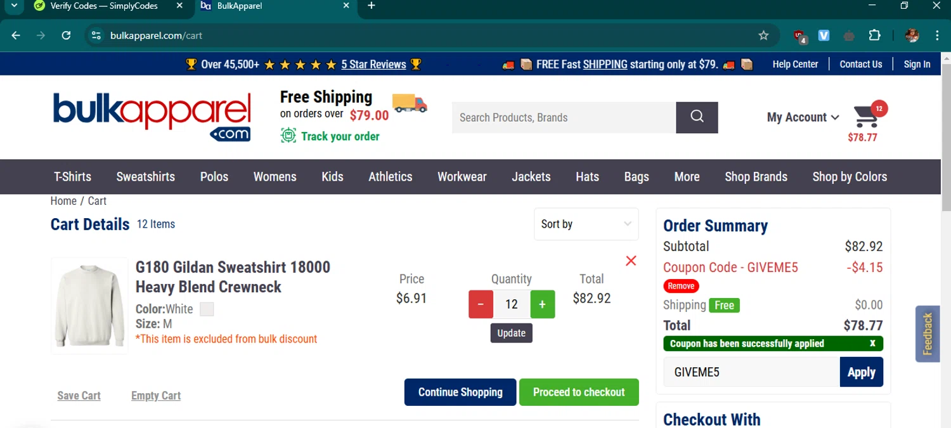Open Kids category
The width and height of the screenshot is (951, 428).
332,177
